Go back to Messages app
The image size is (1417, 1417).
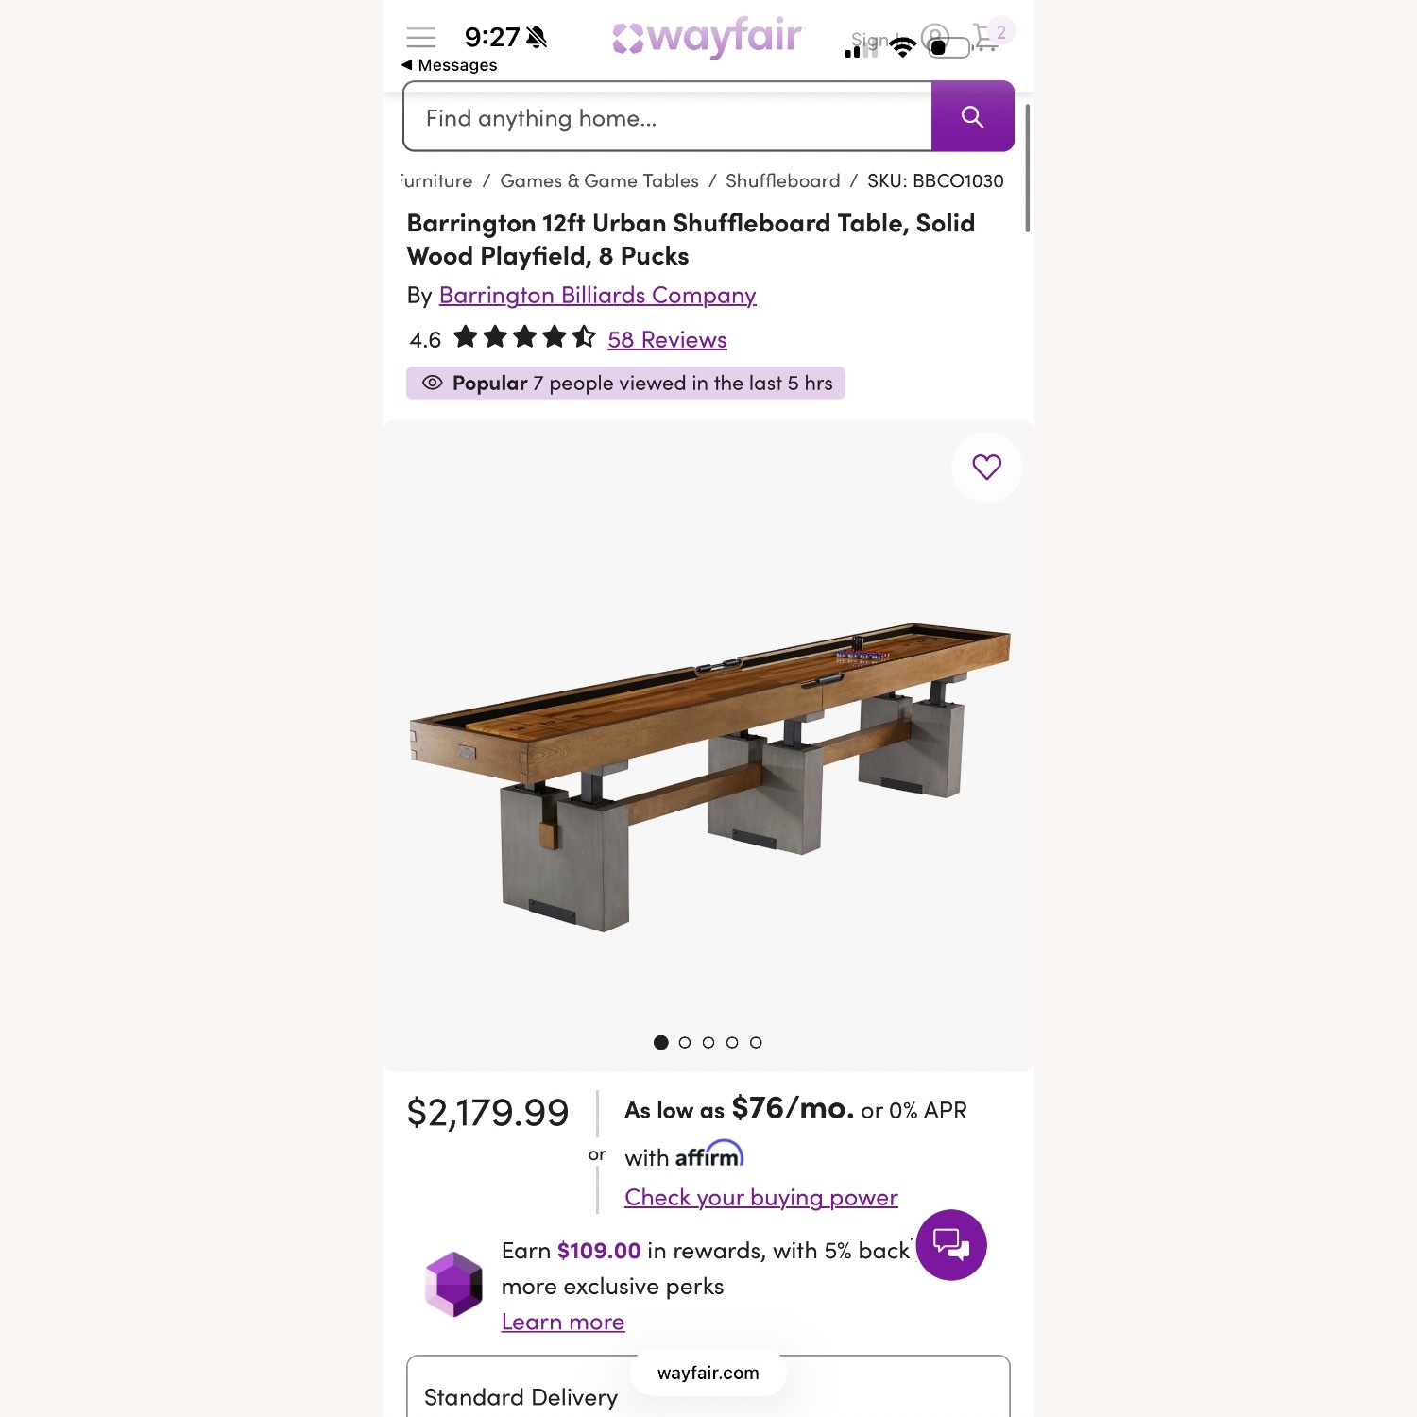[449, 65]
